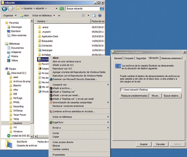
Task: Open the recent pages arrow beside Forward
Action: (14, 9)
